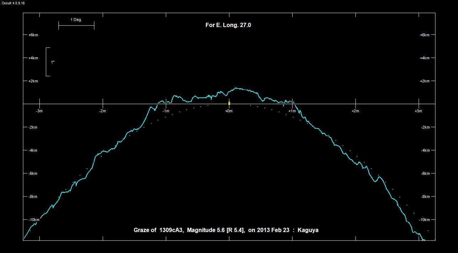Click the "For E. Long. 27.0" title
This screenshot has height=253, width=458.
[x=228, y=25]
